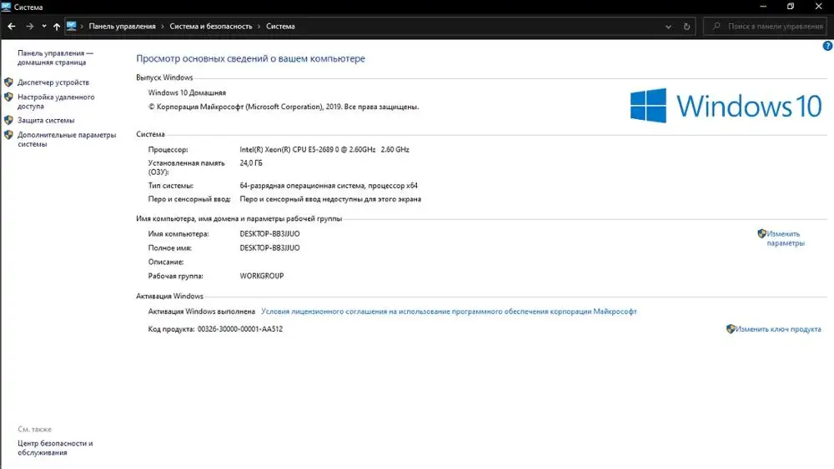Close the Система window
The image size is (834, 469).
click(x=819, y=7)
